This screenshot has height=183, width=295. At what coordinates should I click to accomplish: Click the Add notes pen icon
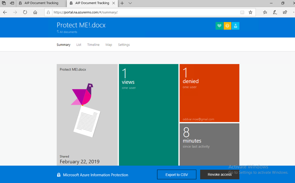pos(275,12)
